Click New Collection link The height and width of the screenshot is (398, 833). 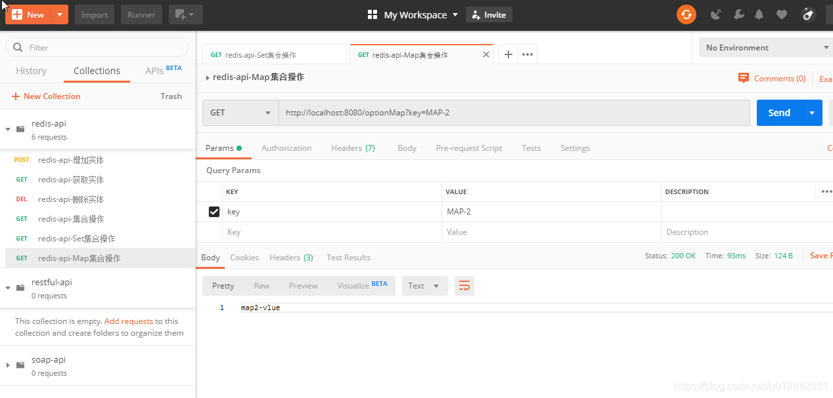(46, 96)
